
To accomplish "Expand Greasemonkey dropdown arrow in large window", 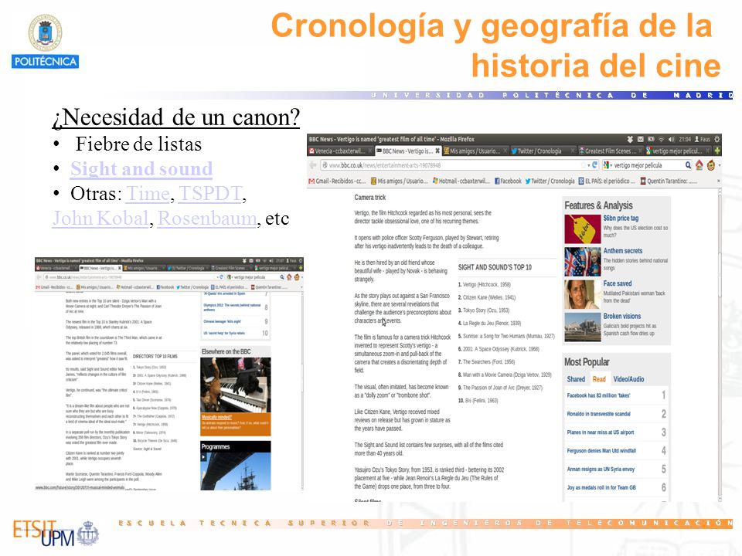I will [720, 165].
